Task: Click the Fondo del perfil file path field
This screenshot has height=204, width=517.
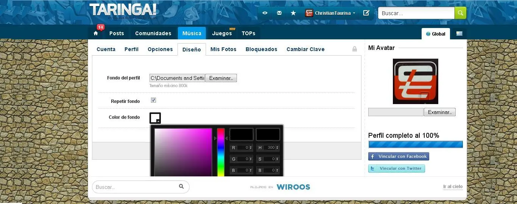Action: click(x=177, y=78)
